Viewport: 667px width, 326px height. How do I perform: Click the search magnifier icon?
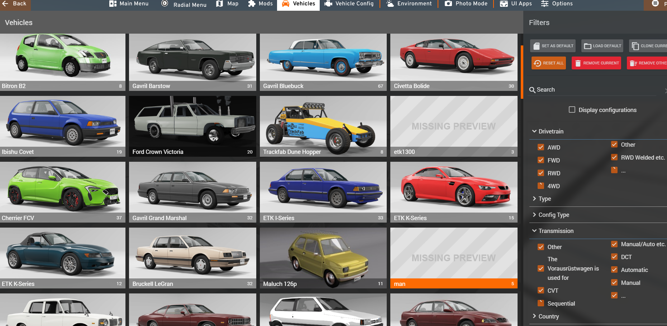tap(532, 90)
